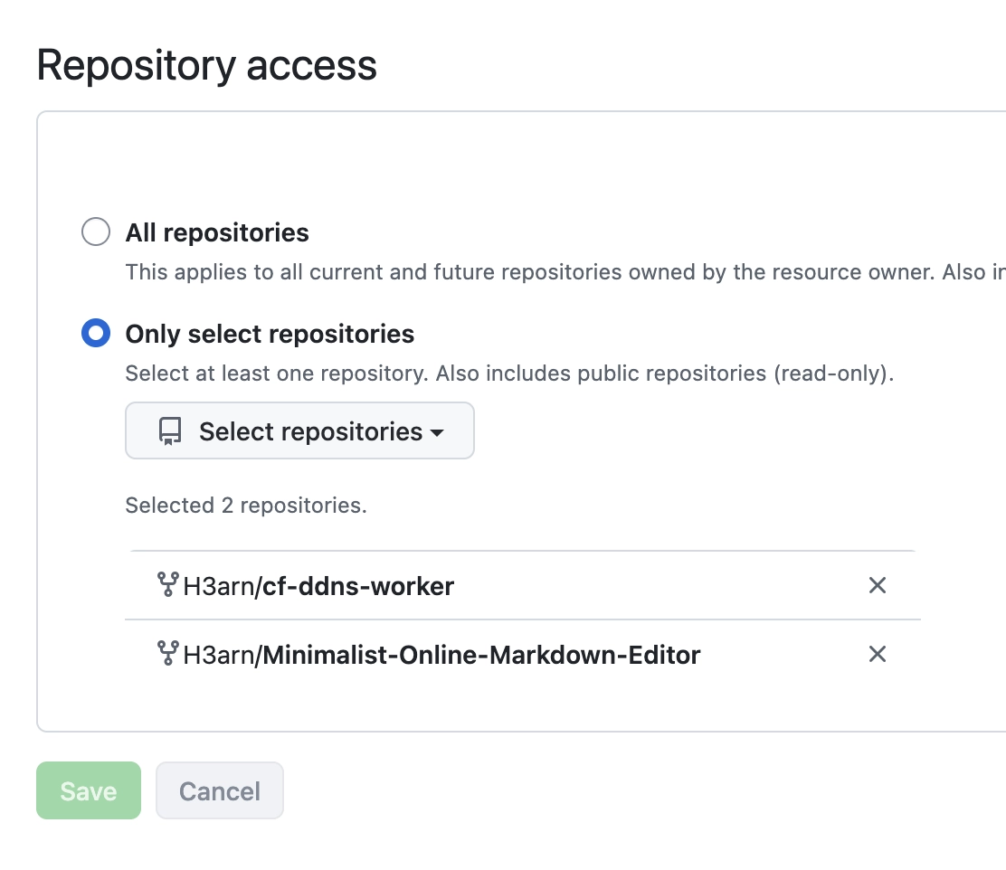Image resolution: width=1006 pixels, height=870 pixels.
Task: Click the "Only select repositories" option label
Action: pyautogui.click(x=270, y=335)
